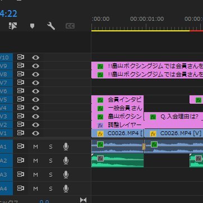
Task: Solo audio track A4
Action: click(50, 189)
